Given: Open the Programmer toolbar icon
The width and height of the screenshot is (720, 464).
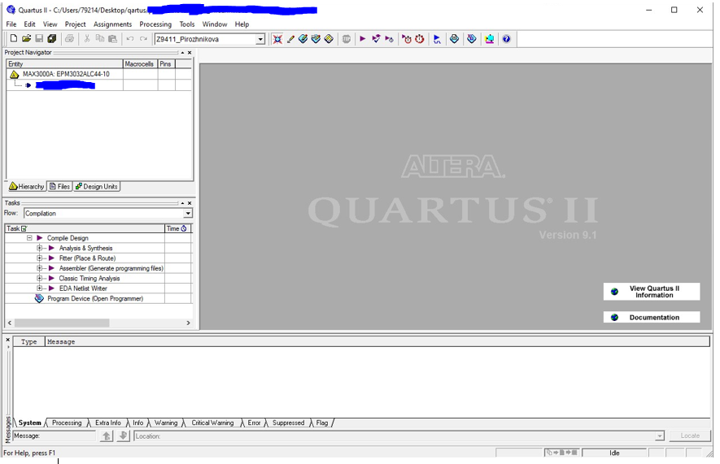Looking at the screenshot, I should [472, 39].
